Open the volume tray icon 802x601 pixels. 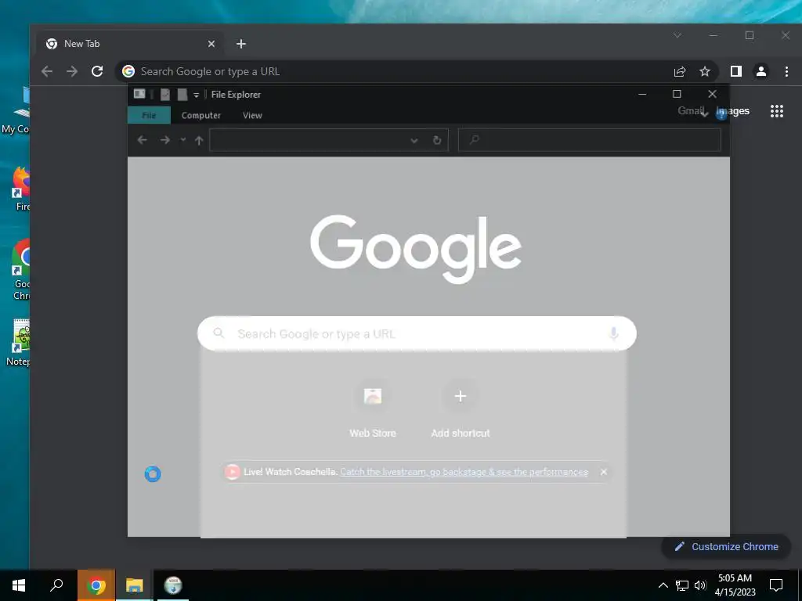coord(700,585)
